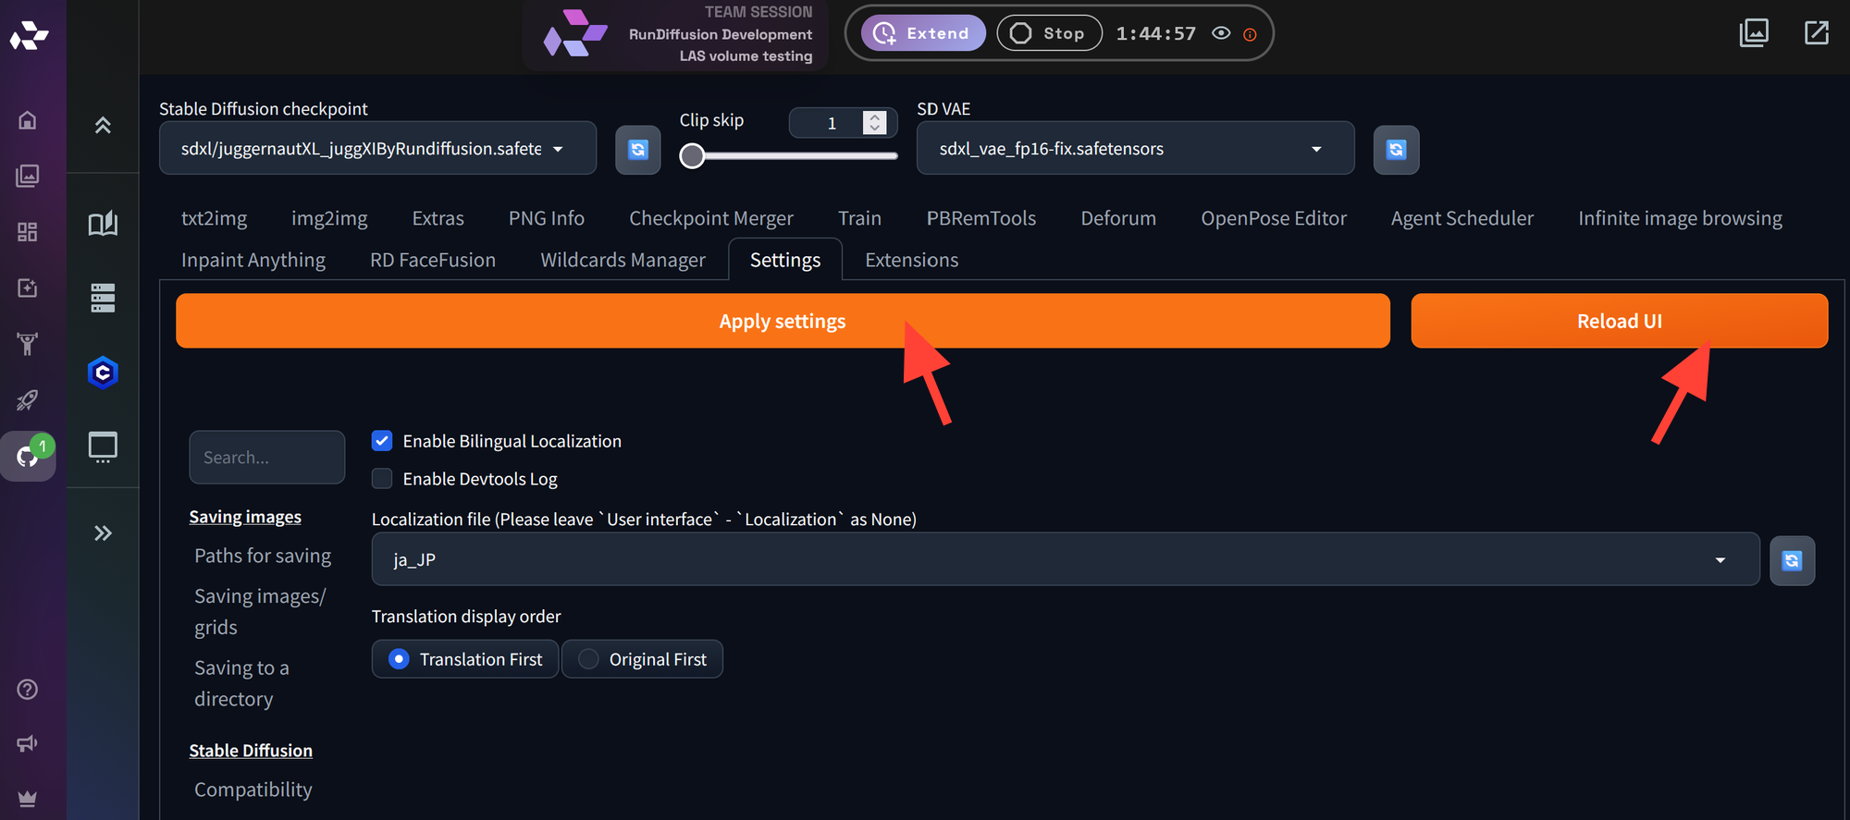Select the Original First radio option
Image resolution: width=1850 pixels, height=820 pixels.
(642, 659)
